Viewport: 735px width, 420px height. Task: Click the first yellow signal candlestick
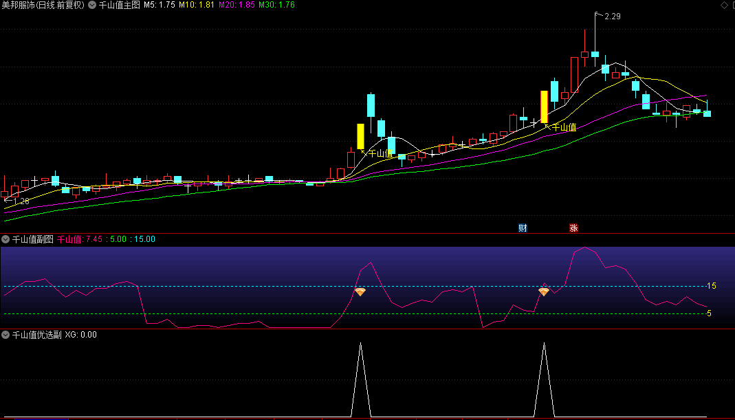pyautogui.click(x=360, y=136)
